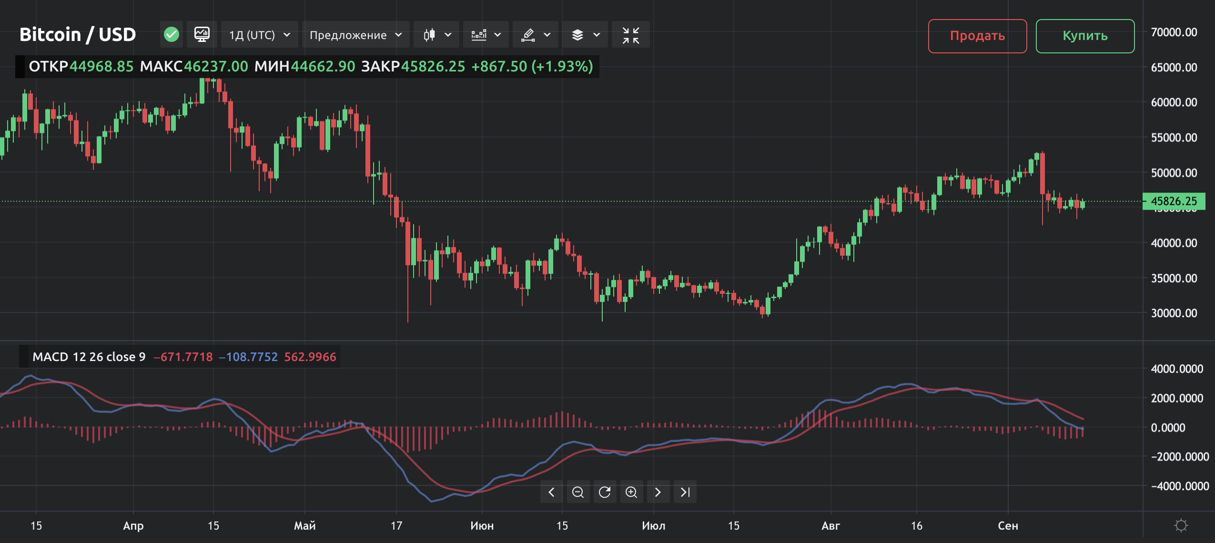
Task: Click the 70000.00 price axis label
Action: click(1174, 32)
